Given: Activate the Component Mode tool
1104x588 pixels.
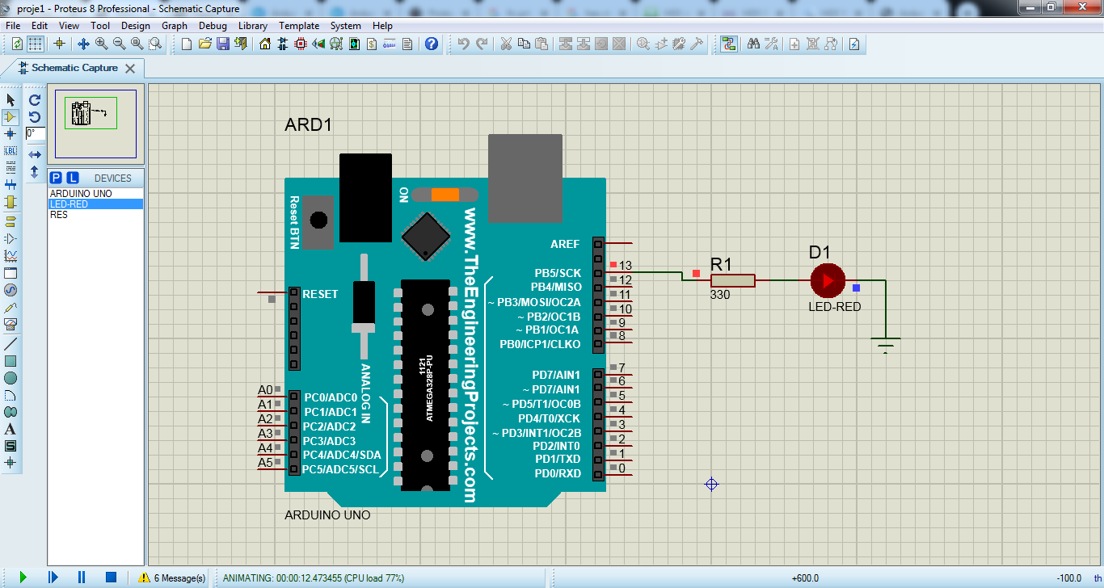Looking at the screenshot, I should pos(11,117).
